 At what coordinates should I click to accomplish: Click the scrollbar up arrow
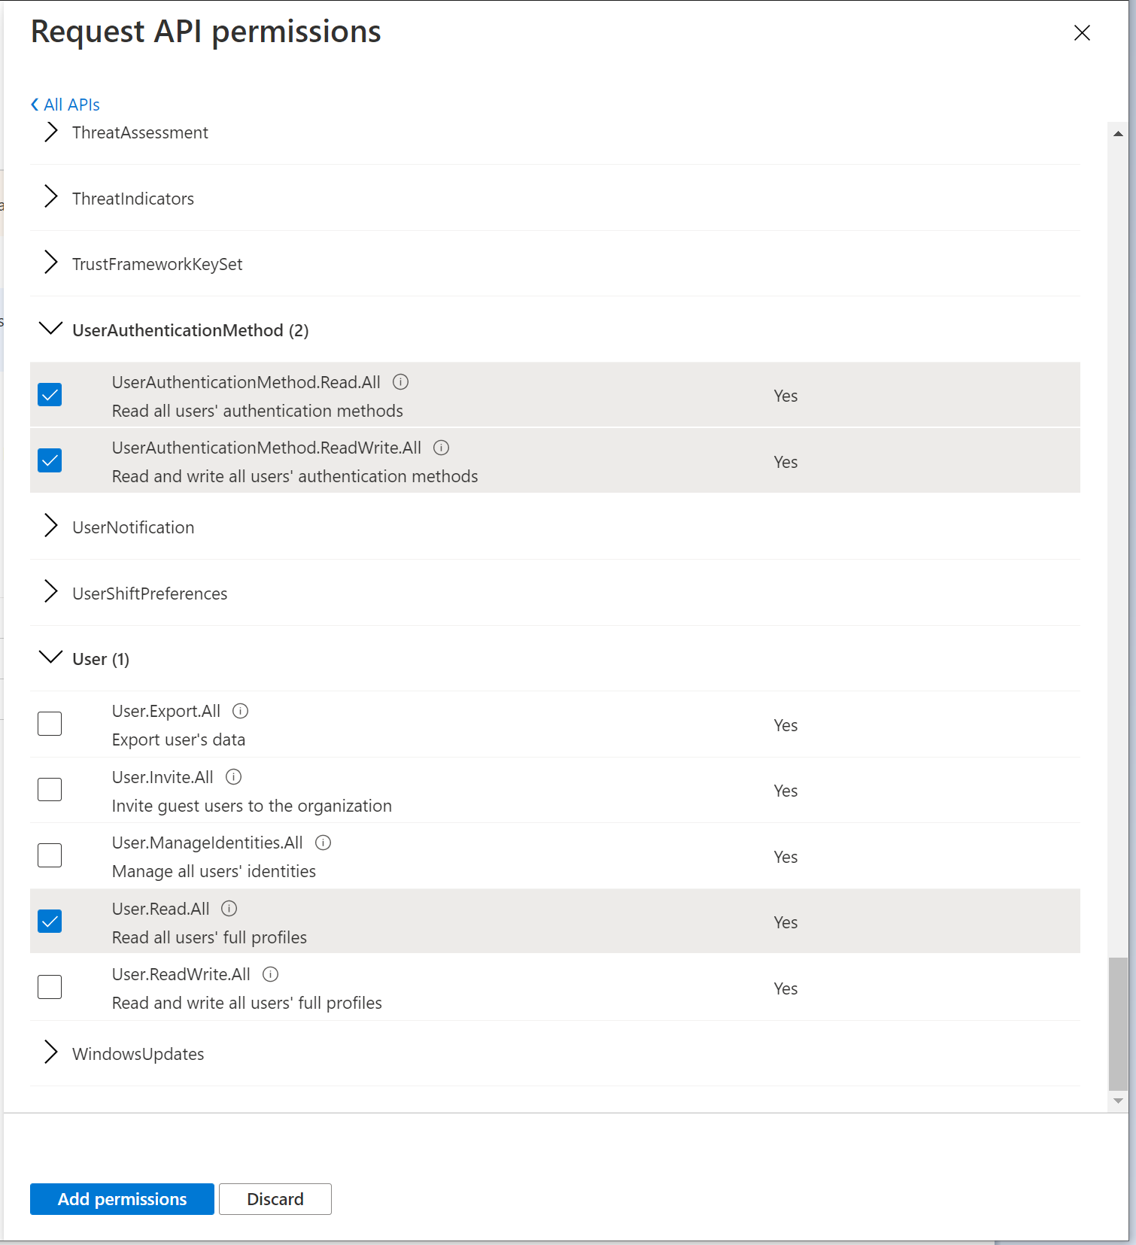click(x=1118, y=134)
